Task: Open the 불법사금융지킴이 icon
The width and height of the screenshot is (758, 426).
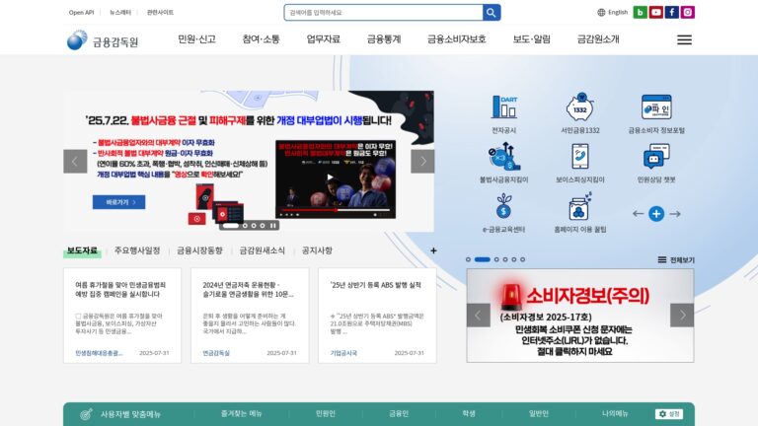Action: click(503, 156)
